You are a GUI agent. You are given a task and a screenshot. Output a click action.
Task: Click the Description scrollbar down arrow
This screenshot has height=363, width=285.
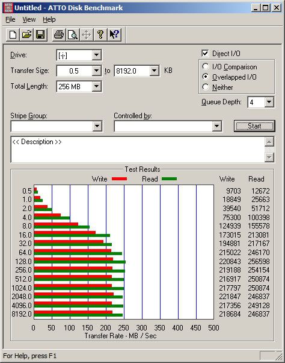coord(269,157)
